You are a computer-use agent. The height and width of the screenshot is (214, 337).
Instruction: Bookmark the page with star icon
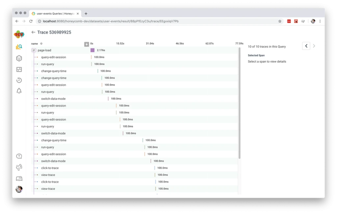[x=280, y=21]
